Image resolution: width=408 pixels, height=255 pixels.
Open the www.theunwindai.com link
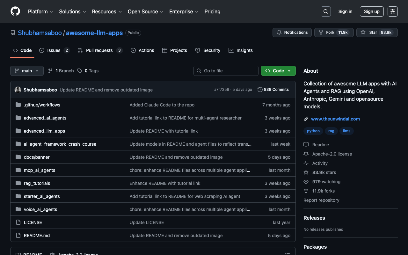click(x=335, y=119)
